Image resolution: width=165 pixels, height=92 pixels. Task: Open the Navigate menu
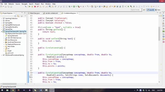(24, 4)
